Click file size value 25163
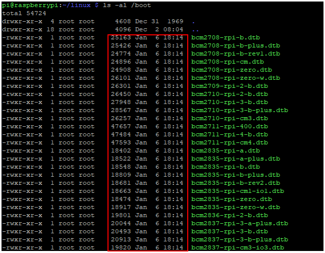The width and height of the screenshot is (325, 253). coord(121,37)
